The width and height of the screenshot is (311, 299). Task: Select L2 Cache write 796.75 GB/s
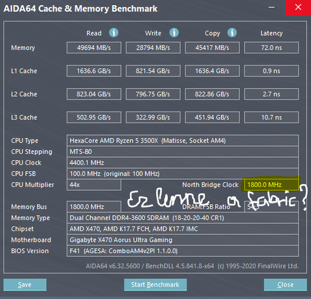pyautogui.click(x=153, y=94)
